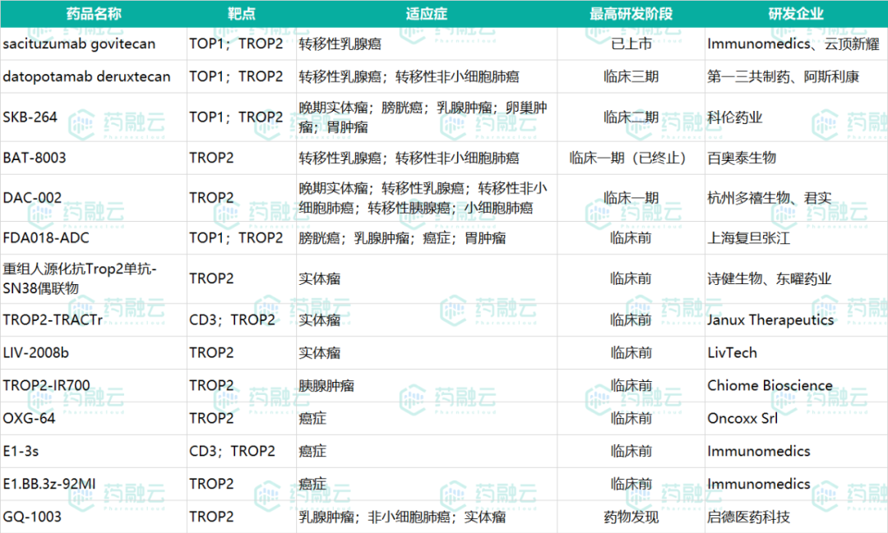This screenshot has width=888, height=533.
Task: Click the 科伦药业 company cell
Action: pyautogui.click(x=796, y=117)
